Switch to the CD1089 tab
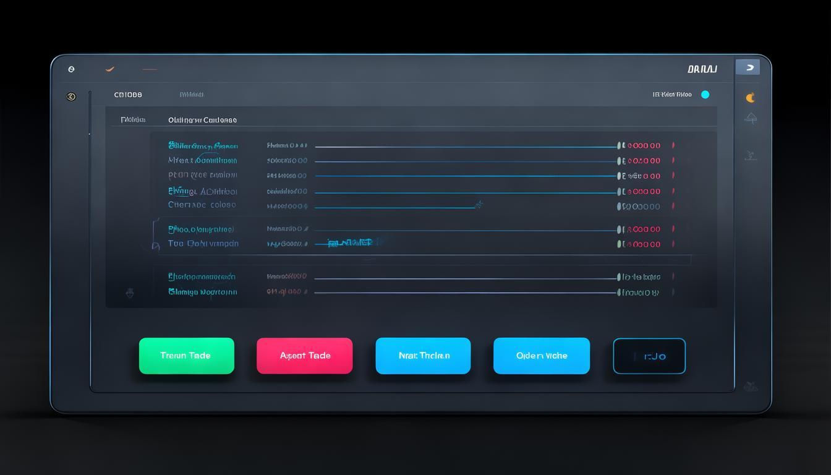Screen dimensions: 831x475 (x=127, y=94)
